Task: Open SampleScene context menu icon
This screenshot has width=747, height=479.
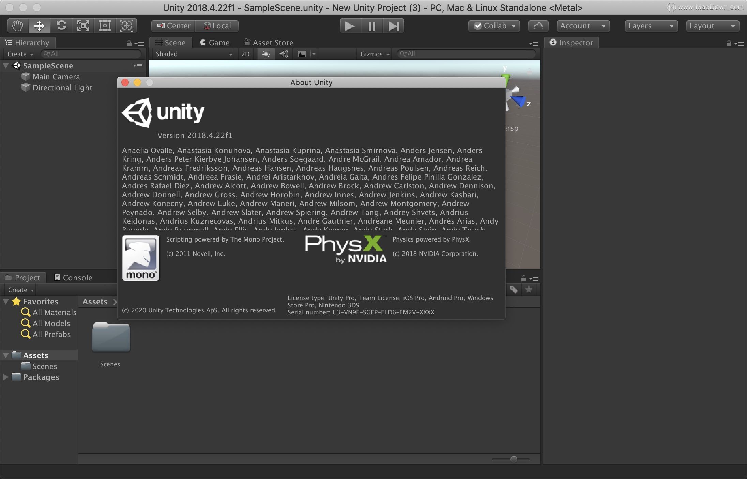Action: tap(138, 65)
